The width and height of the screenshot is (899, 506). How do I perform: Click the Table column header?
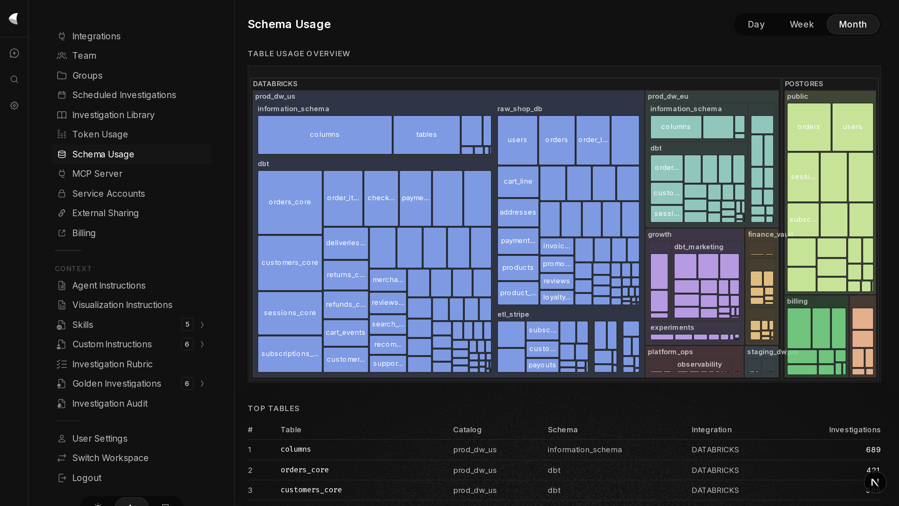[291, 429]
